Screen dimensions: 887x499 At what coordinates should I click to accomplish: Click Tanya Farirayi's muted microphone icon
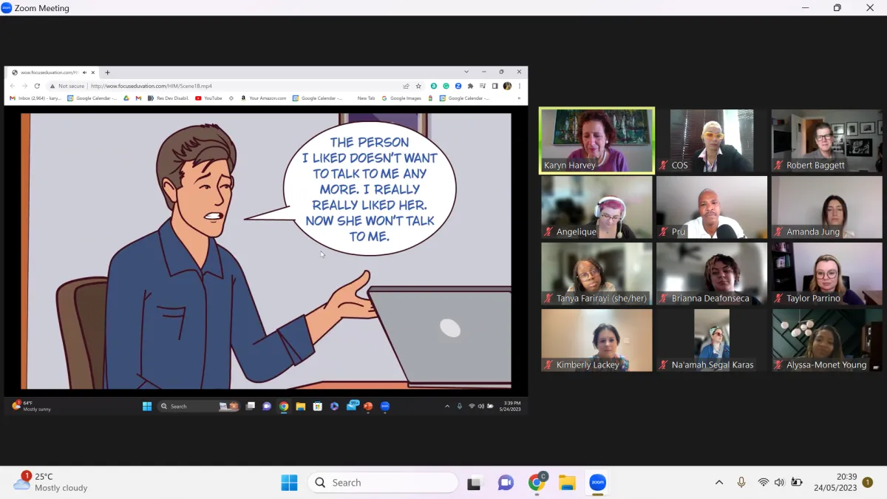pyautogui.click(x=548, y=299)
